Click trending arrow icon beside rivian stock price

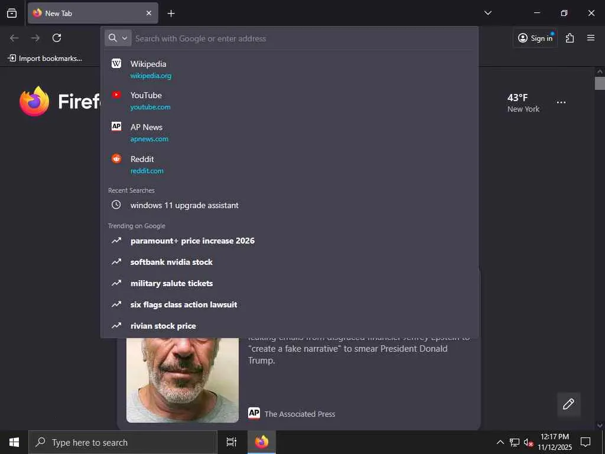tap(116, 326)
